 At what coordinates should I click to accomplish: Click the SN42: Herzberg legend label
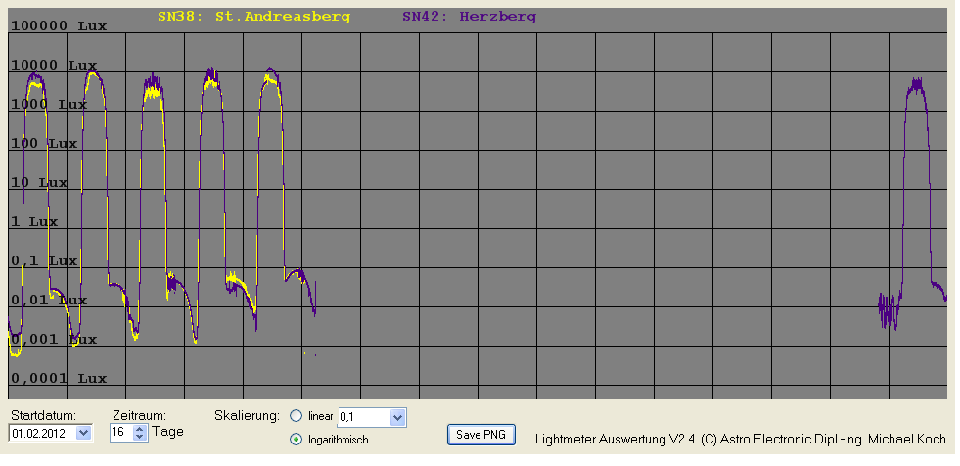click(469, 17)
